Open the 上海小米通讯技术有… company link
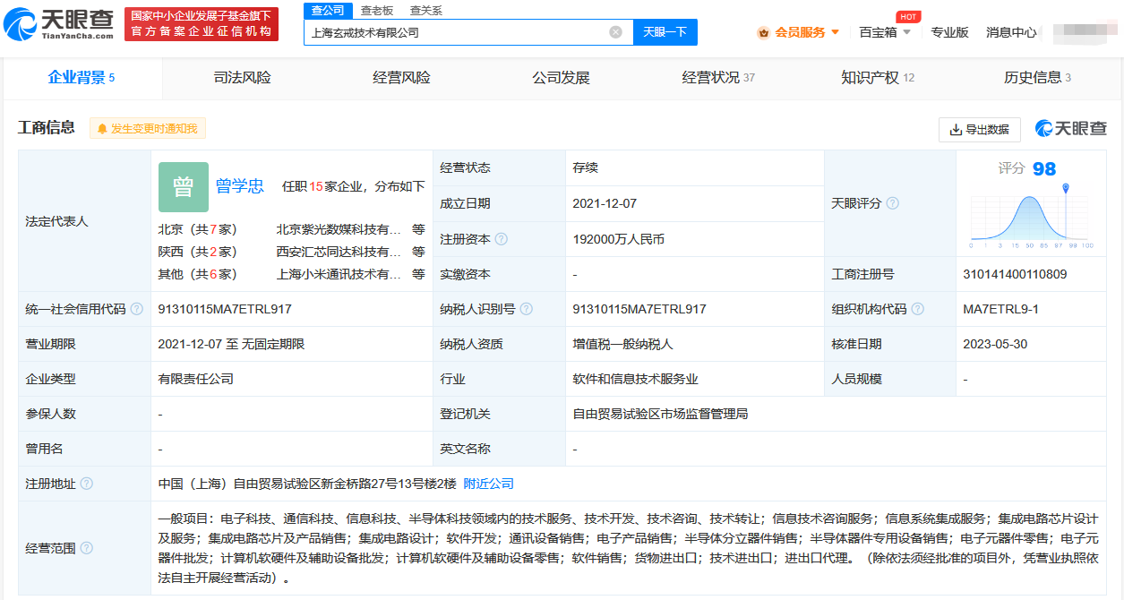 [x=339, y=274]
